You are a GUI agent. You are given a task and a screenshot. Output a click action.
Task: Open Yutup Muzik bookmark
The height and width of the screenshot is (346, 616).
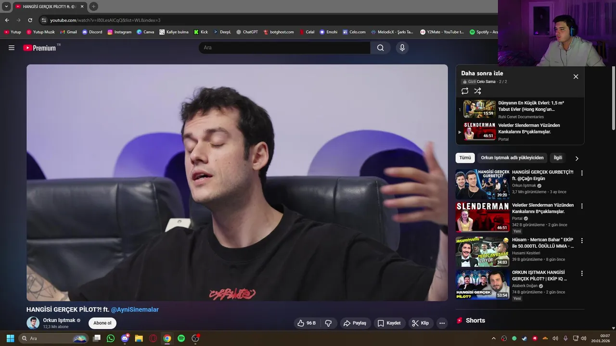point(40,32)
